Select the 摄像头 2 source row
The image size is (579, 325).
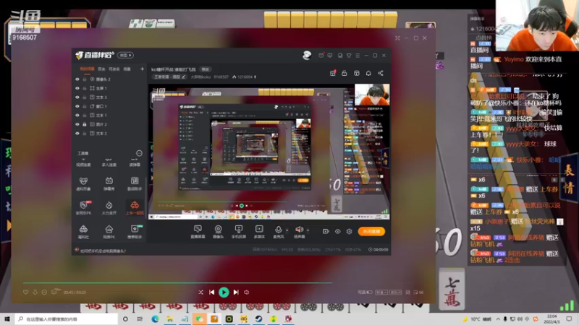click(110, 79)
